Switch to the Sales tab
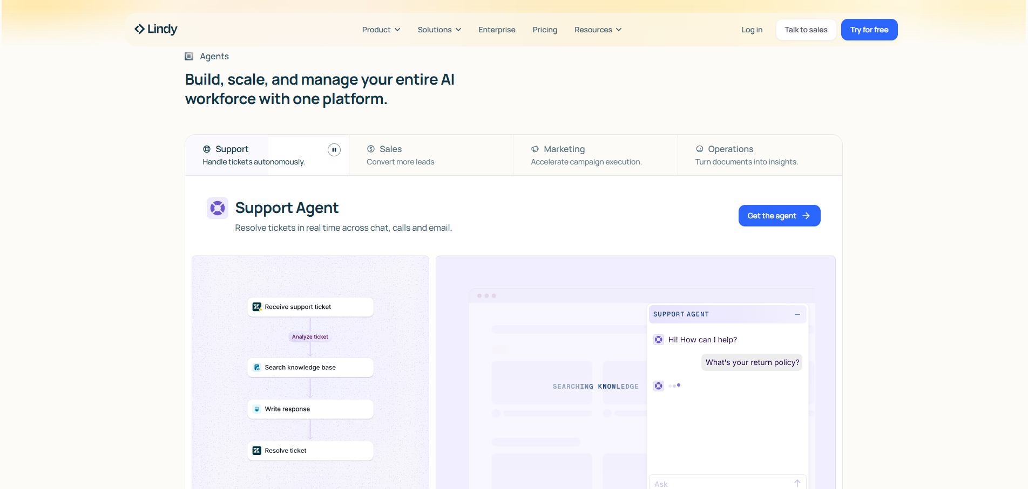This screenshot has height=489, width=1028. pos(430,155)
